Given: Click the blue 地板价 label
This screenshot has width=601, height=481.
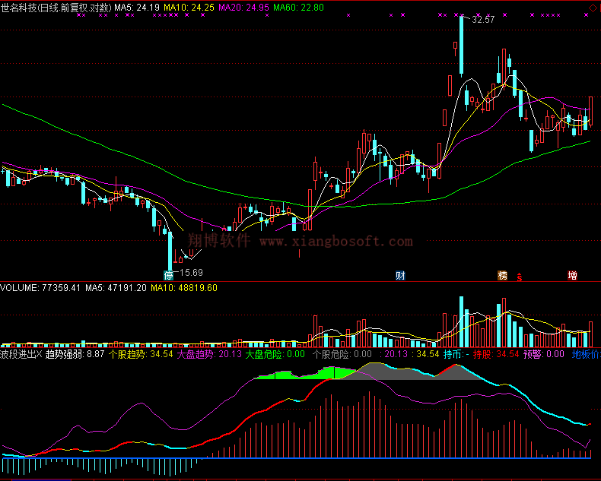Looking at the screenshot, I should [586, 354].
